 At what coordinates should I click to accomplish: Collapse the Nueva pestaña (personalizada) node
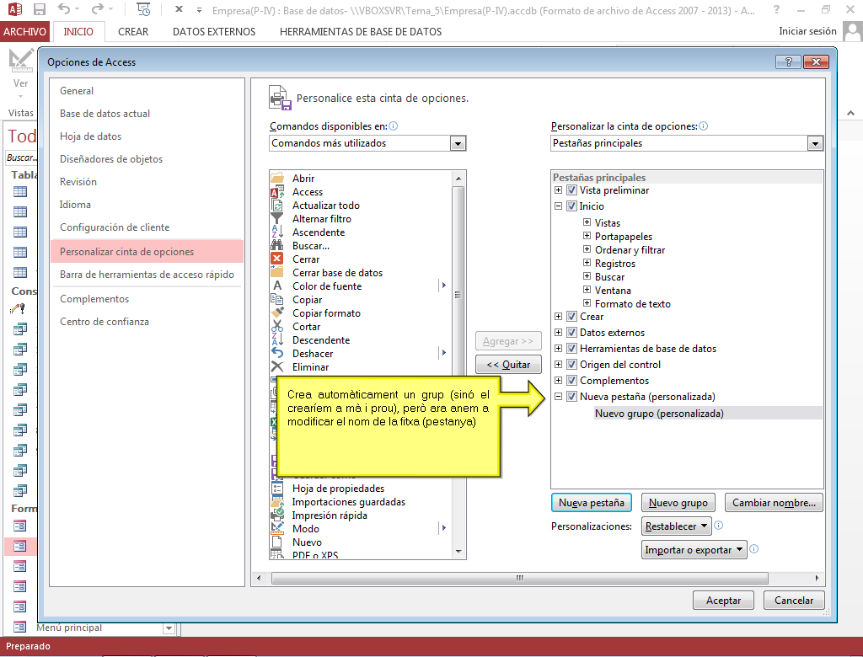pyautogui.click(x=558, y=396)
